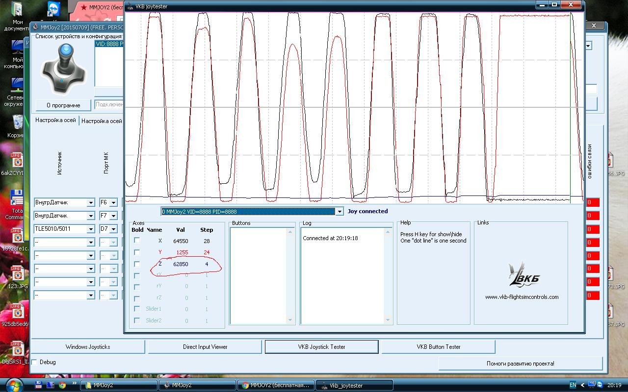
Task: Toggle Bold checkbox for Slider1
Action: 137,309
